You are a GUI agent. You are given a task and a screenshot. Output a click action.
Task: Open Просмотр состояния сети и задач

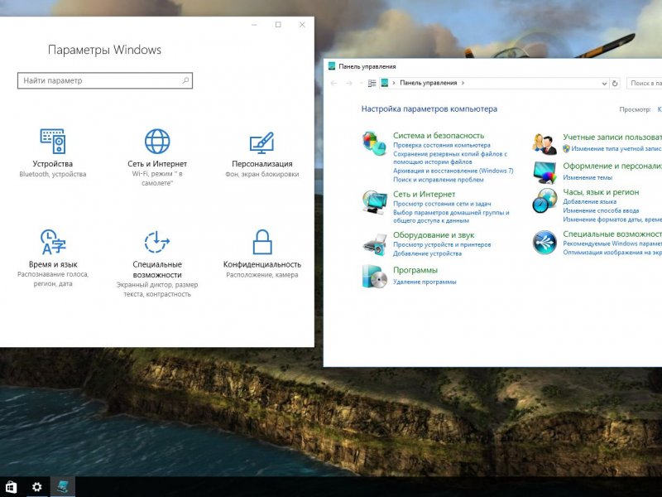(442, 204)
